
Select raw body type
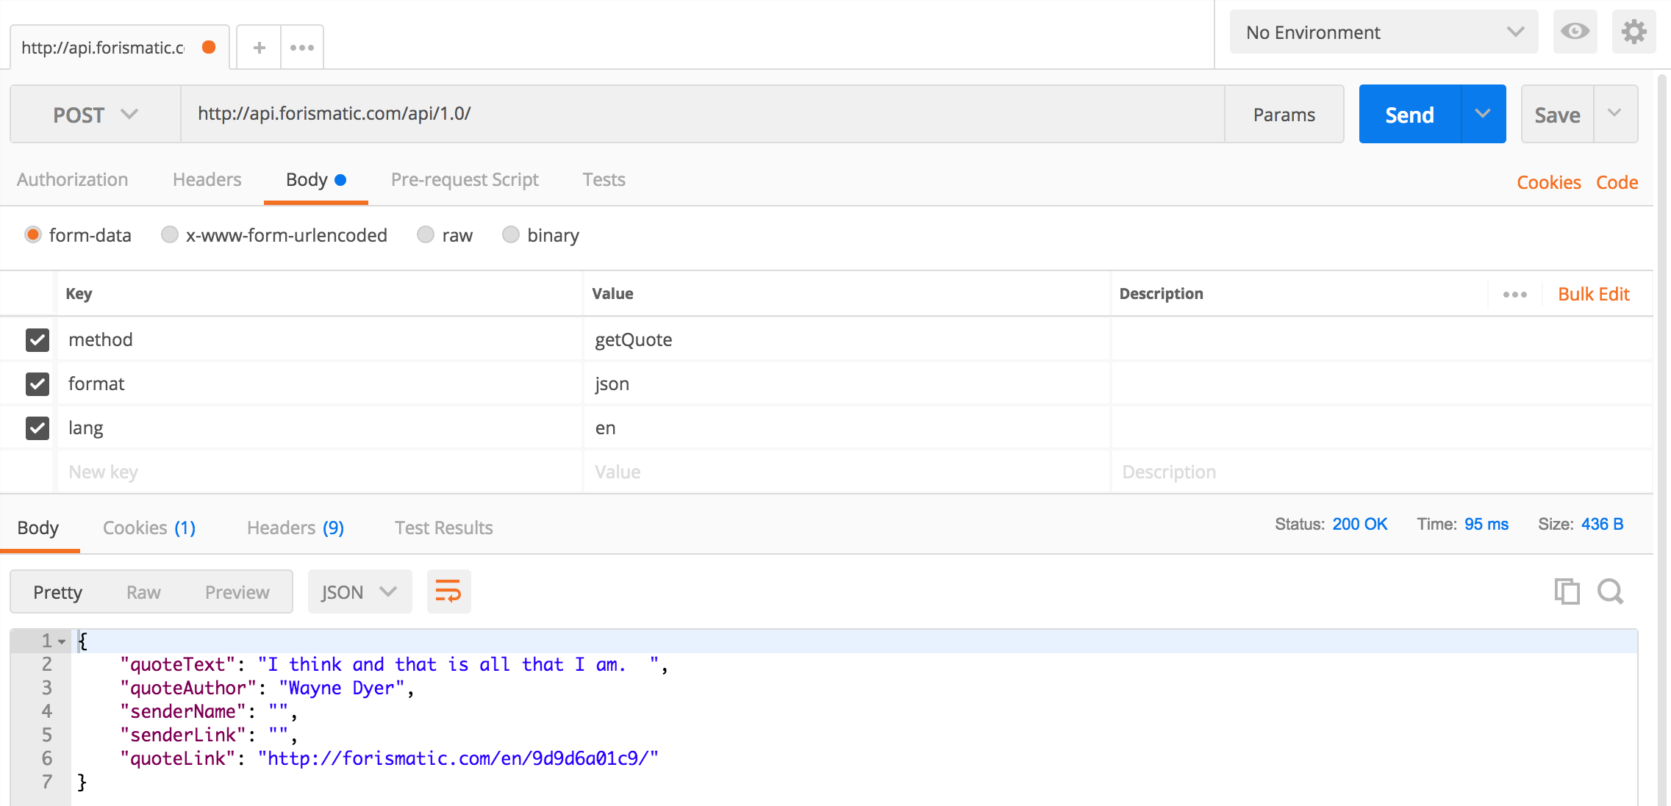click(x=426, y=235)
